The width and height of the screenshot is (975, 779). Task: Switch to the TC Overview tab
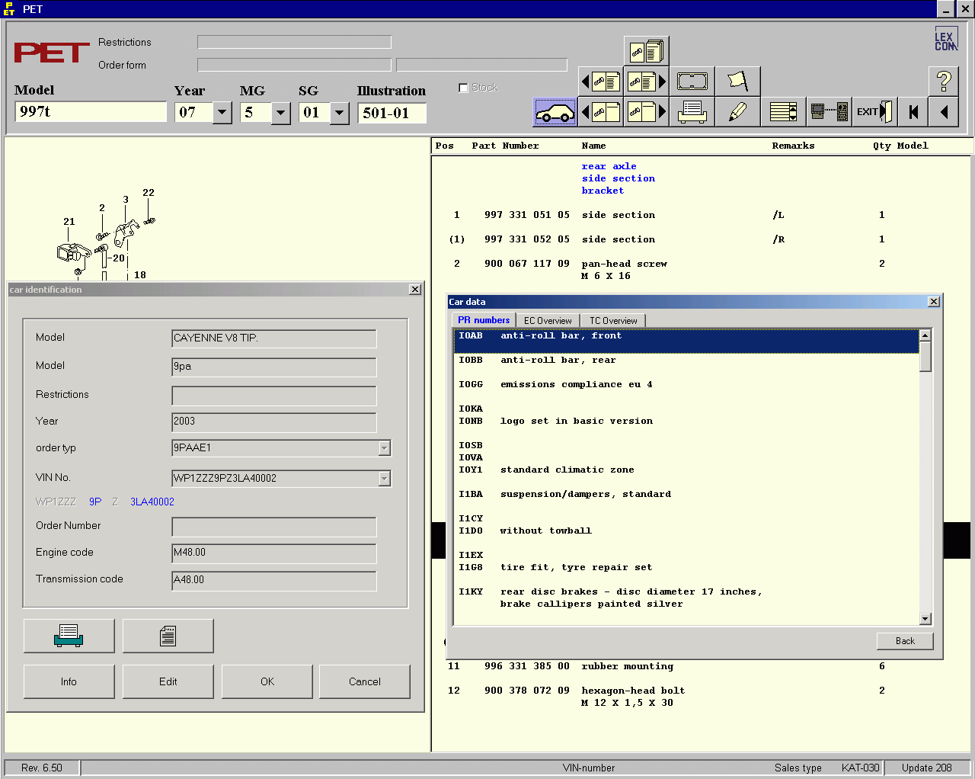(x=613, y=321)
